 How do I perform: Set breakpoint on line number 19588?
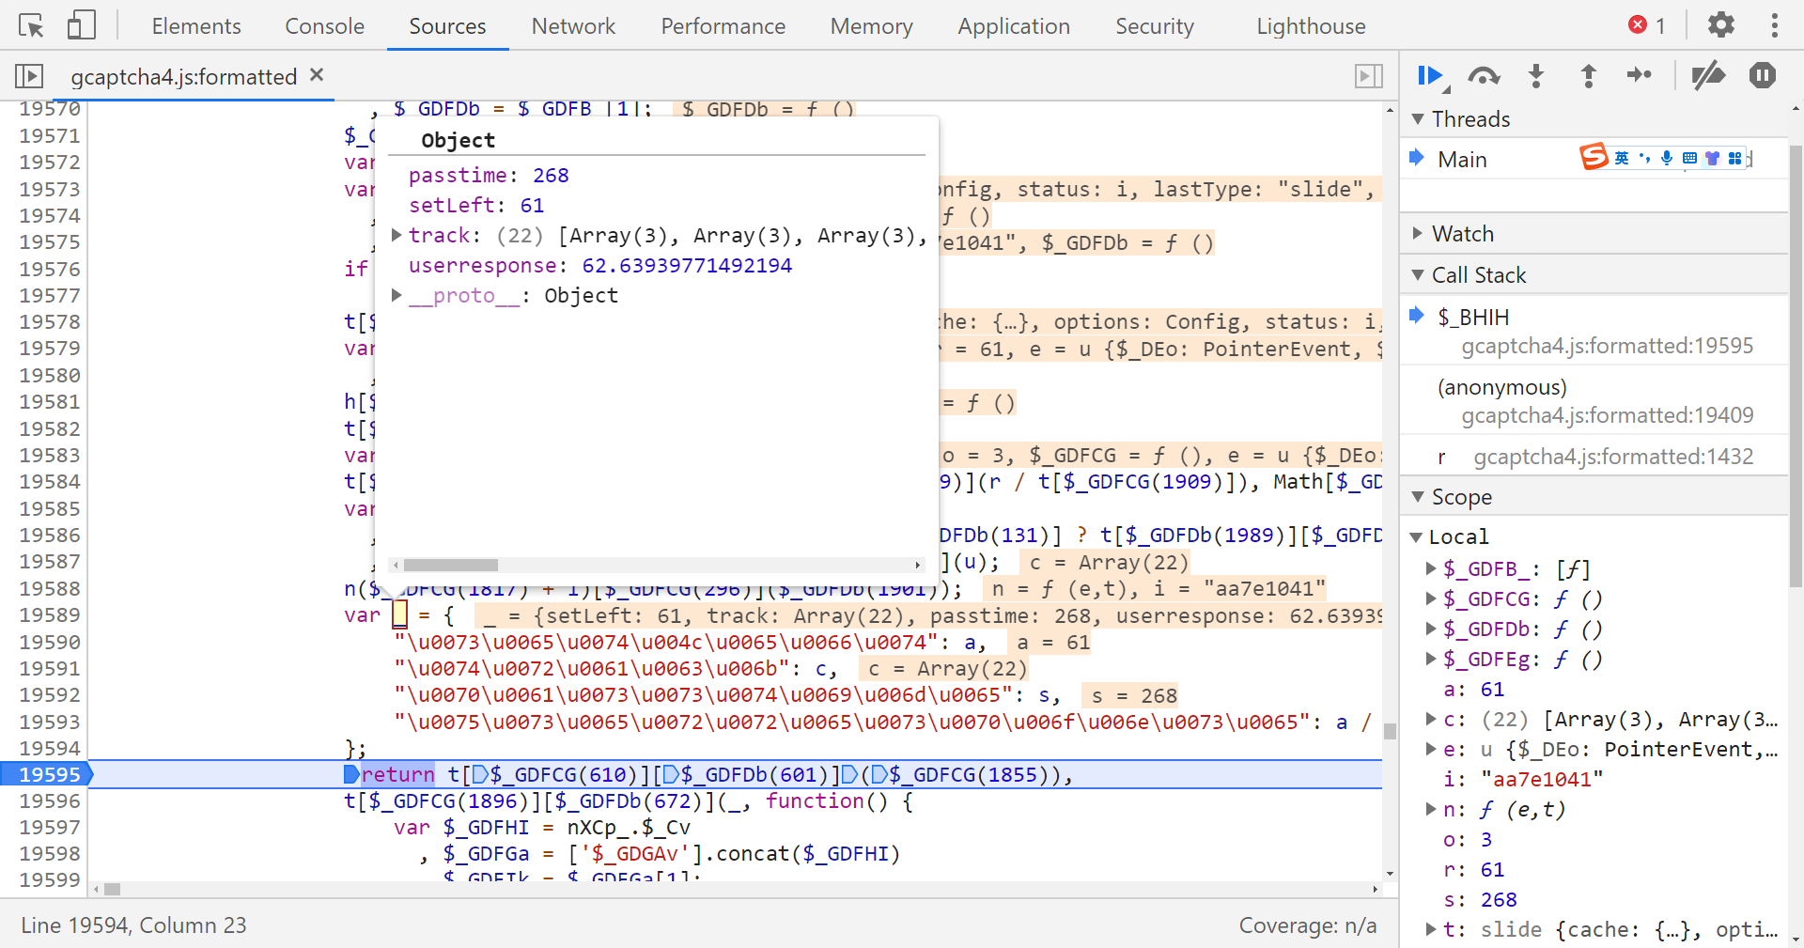[x=50, y=588]
